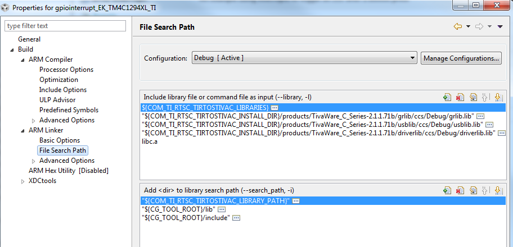Collapse the ARM Compiler tree node
Screen dimensions: 513x247
(x=22, y=60)
